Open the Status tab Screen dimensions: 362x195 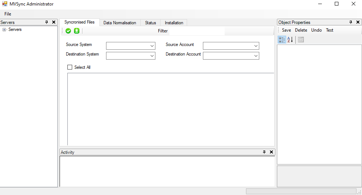click(x=151, y=22)
